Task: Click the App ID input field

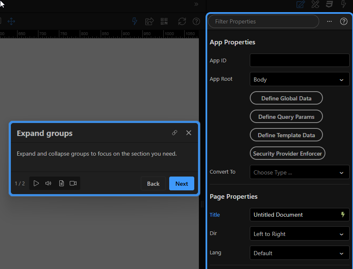Action: click(300, 60)
